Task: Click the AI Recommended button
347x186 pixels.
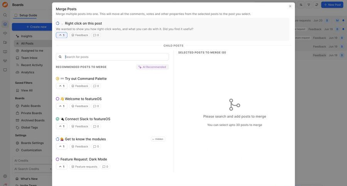Action: pyautogui.click(x=152, y=67)
